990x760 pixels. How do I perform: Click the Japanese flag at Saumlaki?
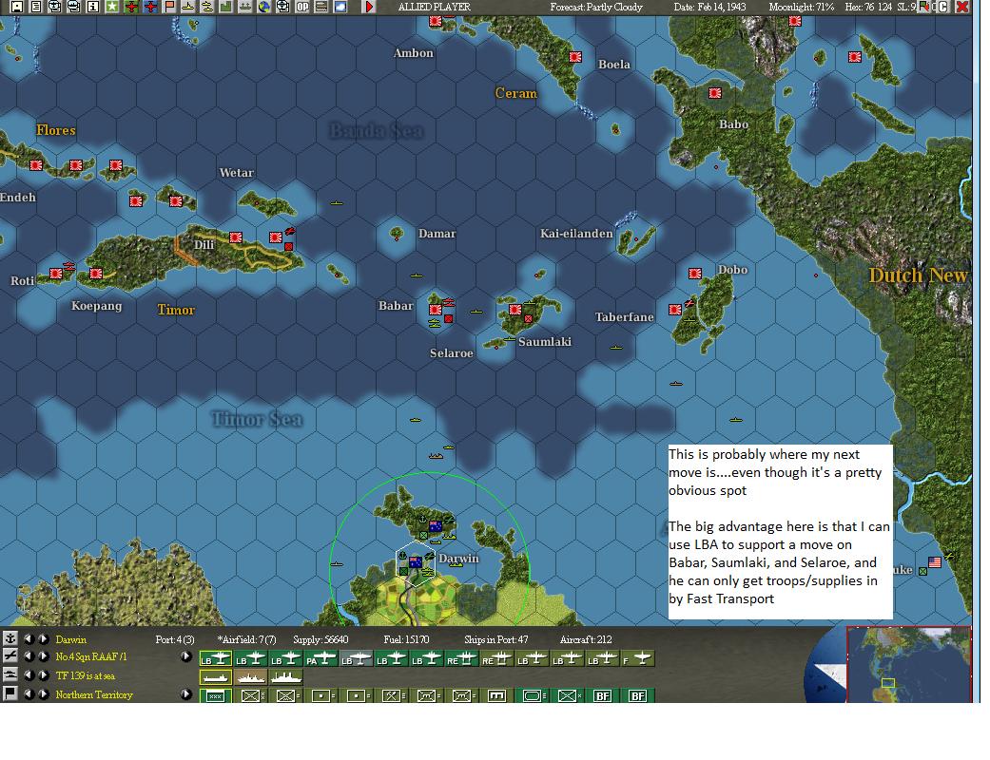515,310
